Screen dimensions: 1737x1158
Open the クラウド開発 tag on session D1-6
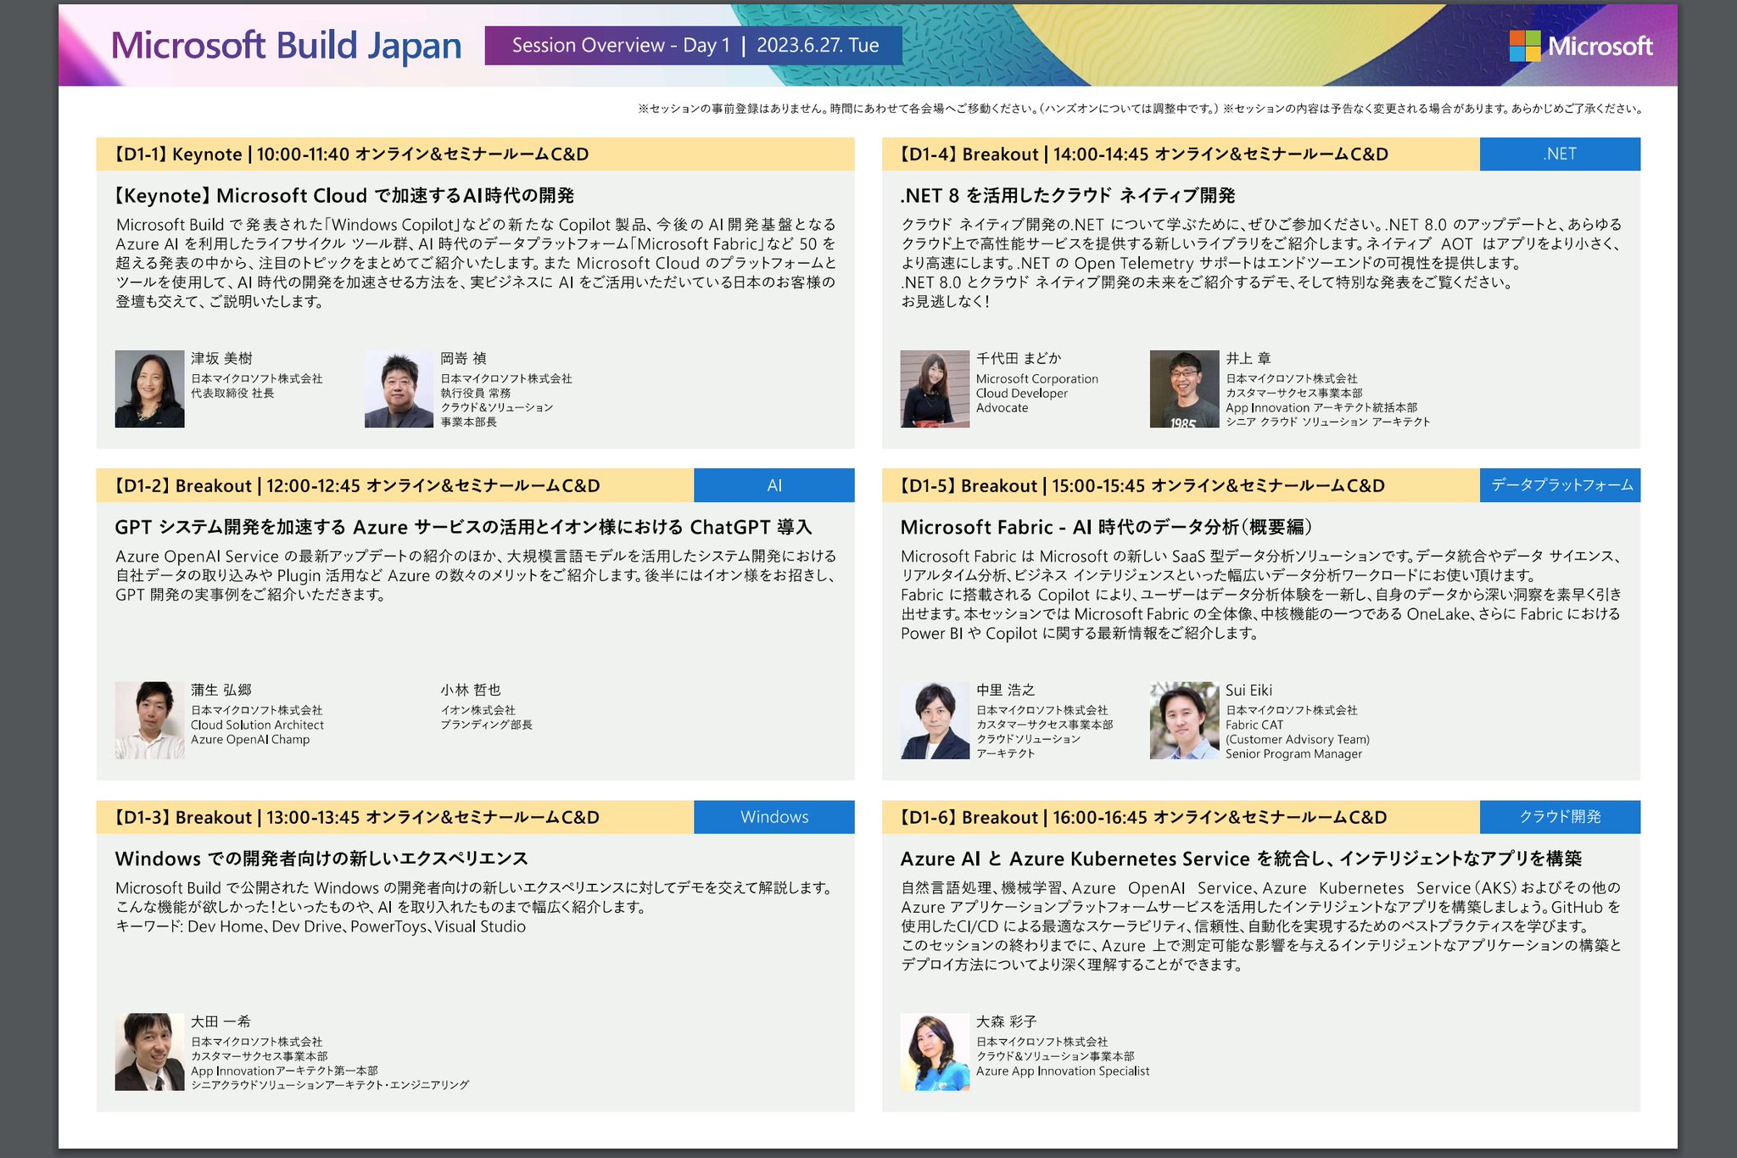coord(1559,816)
